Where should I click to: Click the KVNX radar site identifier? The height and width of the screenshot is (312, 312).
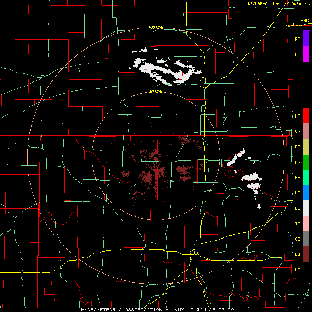(x=179, y=310)
